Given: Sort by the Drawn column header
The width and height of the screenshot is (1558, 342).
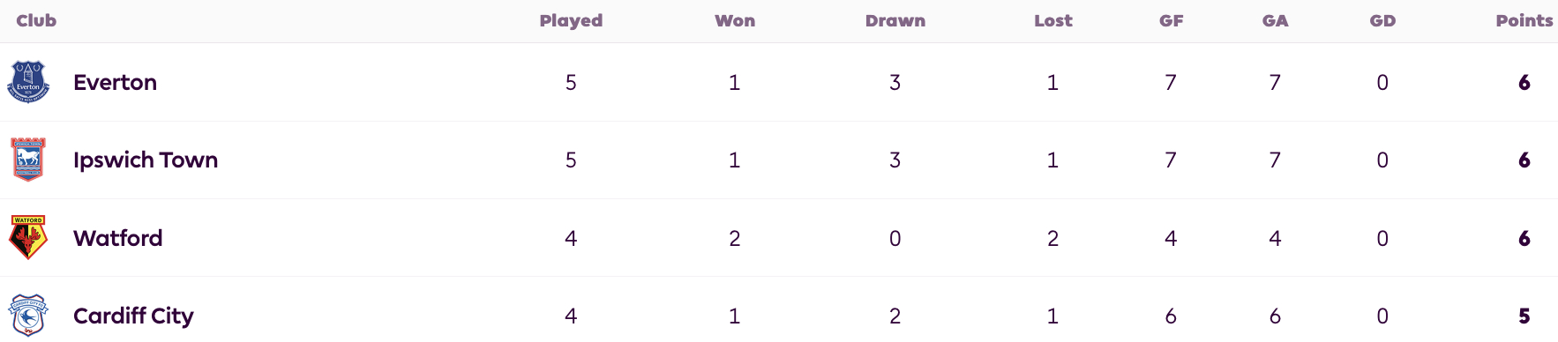Looking at the screenshot, I should click(x=895, y=20).
